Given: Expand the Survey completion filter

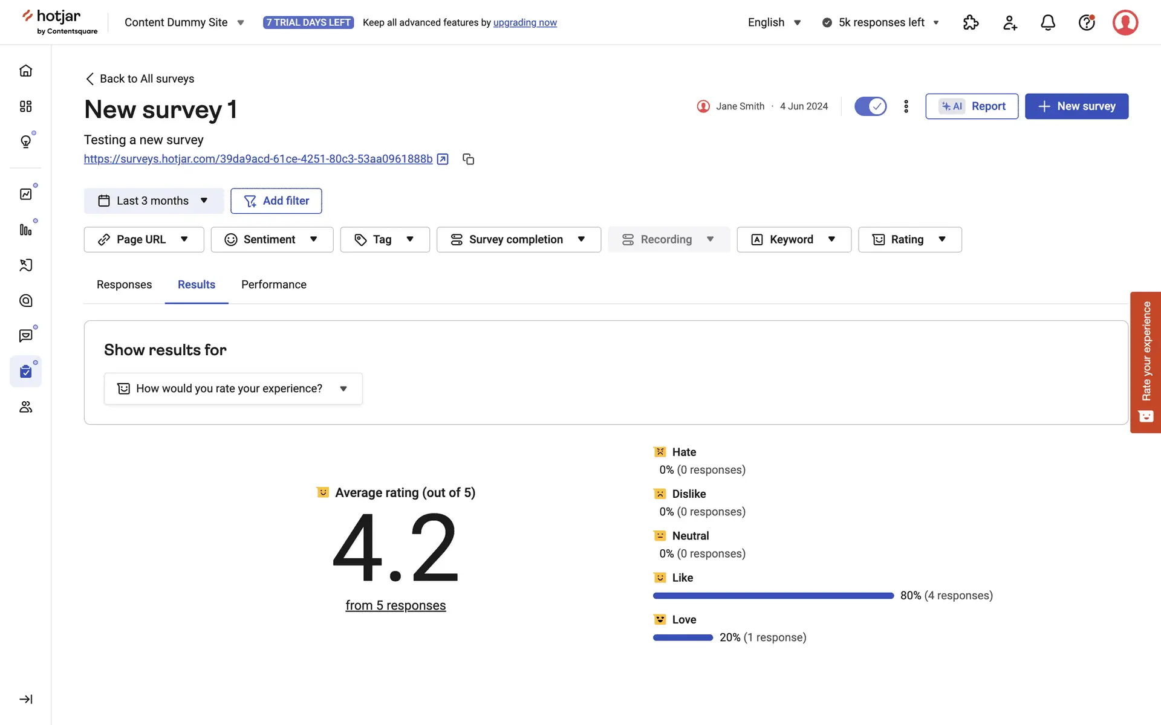Looking at the screenshot, I should pos(518,240).
